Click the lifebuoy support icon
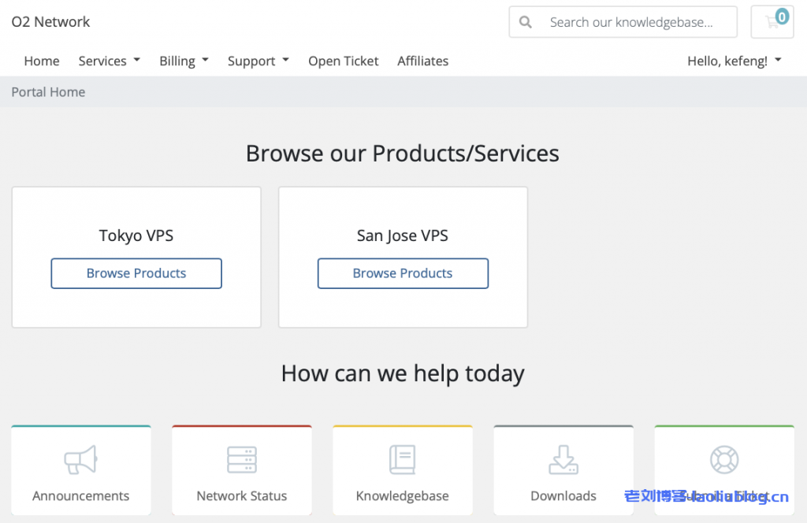The width and height of the screenshot is (807, 523). tap(723, 460)
